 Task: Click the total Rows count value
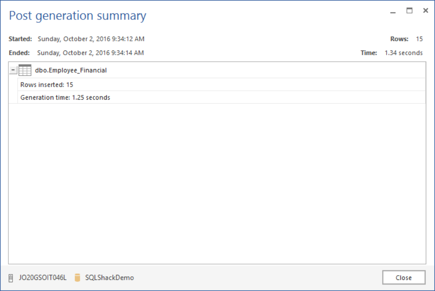(419, 39)
